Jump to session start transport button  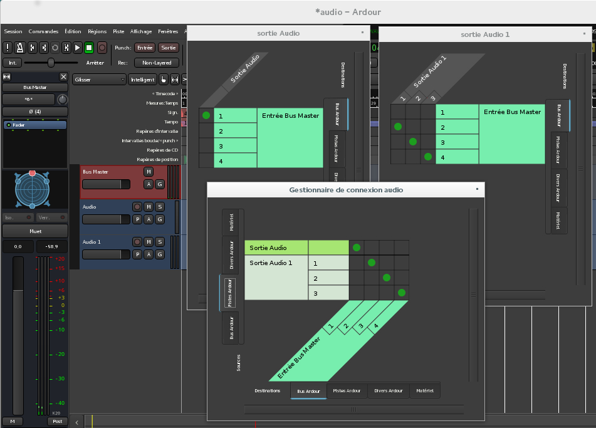[x=33, y=48]
